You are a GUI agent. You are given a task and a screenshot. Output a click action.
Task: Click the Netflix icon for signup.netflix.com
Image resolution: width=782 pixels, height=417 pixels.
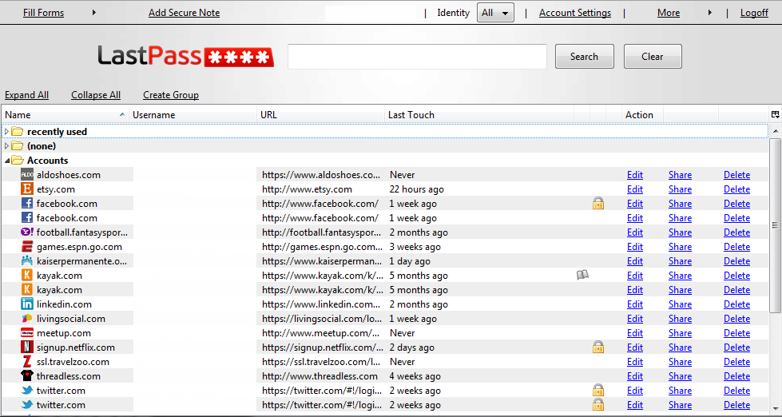pyautogui.click(x=27, y=347)
